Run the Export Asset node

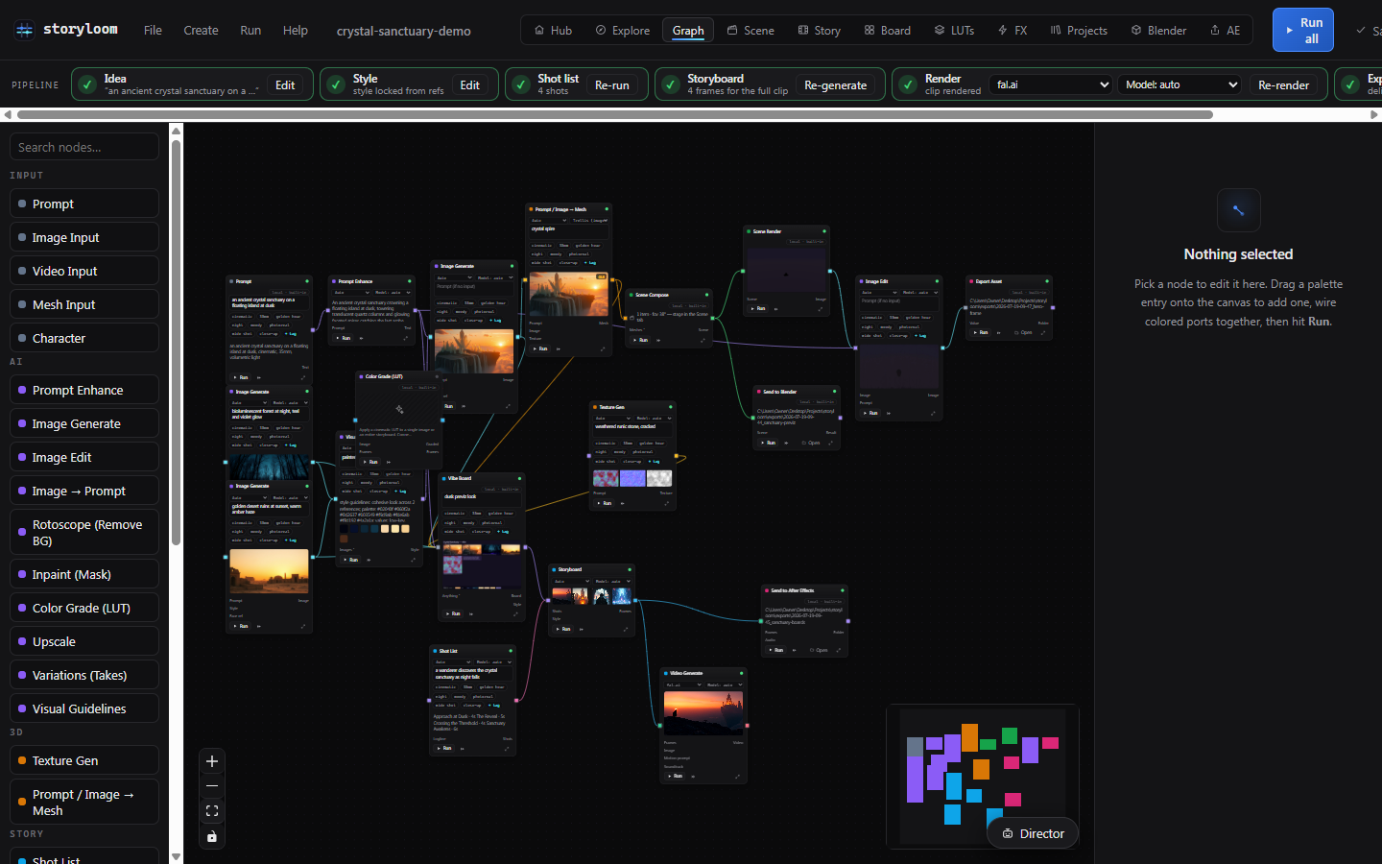pyautogui.click(x=981, y=332)
